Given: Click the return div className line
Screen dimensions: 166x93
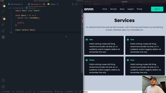Looking at the screenshot, I should 28,18.
